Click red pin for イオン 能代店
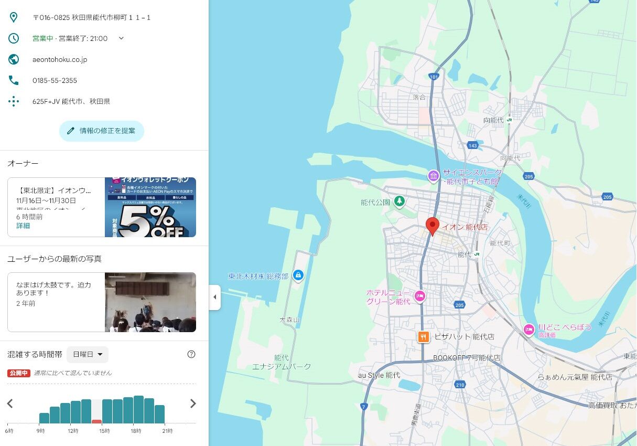The image size is (637, 446). tap(432, 227)
